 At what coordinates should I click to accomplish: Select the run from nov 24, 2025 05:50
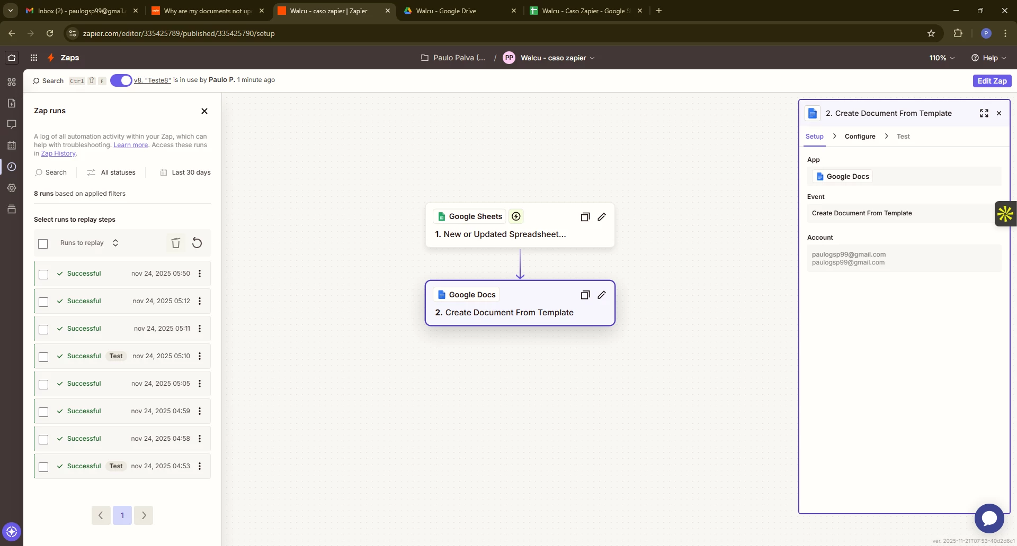(x=43, y=274)
